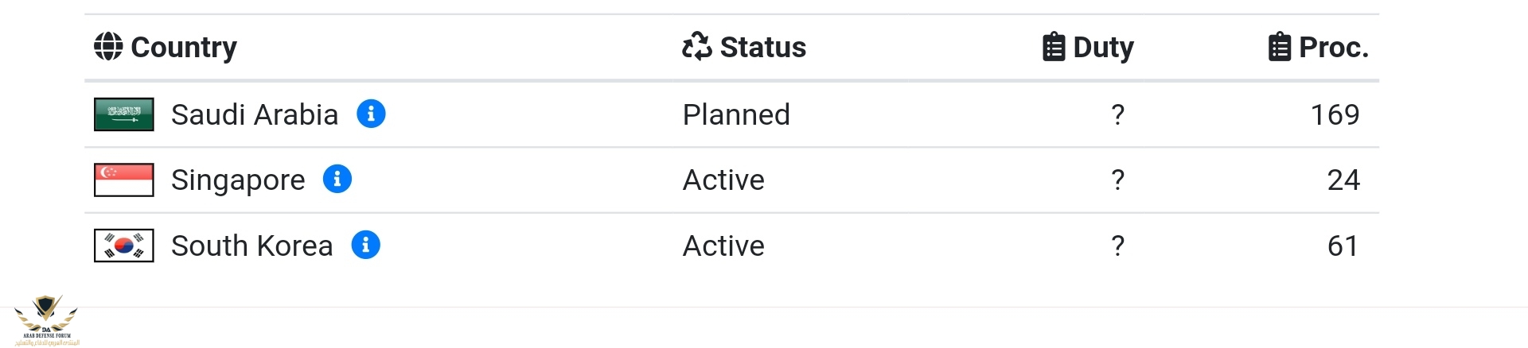The image size is (1528, 348).
Task: Open the South Korea info icon
Action: point(366,245)
